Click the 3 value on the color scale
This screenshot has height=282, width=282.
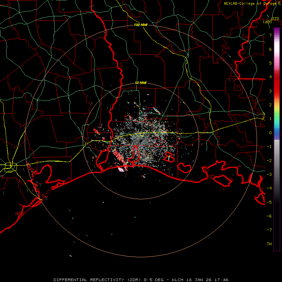tap(270, 91)
